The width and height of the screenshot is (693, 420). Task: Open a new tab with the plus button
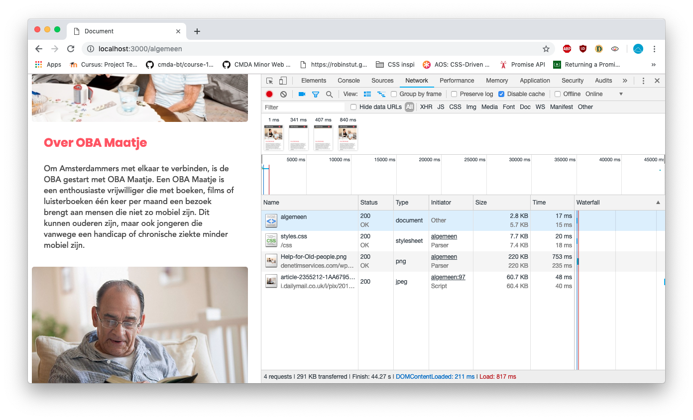tap(197, 31)
